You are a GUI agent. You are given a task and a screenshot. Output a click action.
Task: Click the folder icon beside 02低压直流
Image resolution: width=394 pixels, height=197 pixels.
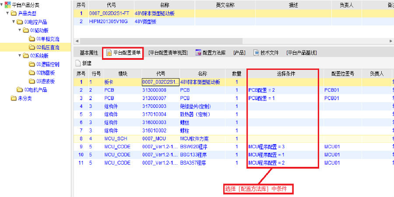tap(32, 47)
